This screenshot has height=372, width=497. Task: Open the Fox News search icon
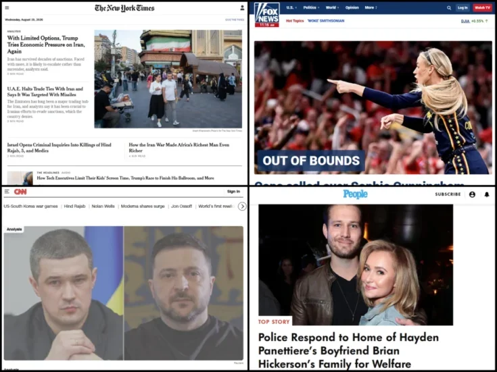pyautogui.click(x=449, y=7)
